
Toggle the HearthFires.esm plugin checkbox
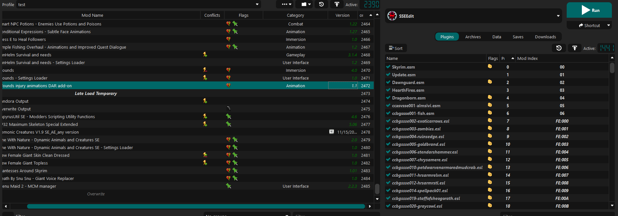coord(388,90)
